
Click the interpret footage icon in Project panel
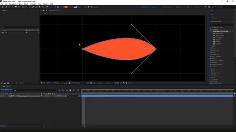tap(2, 83)
